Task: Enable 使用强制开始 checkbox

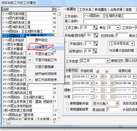Action: pyautogui.click(x=67, y=104)
